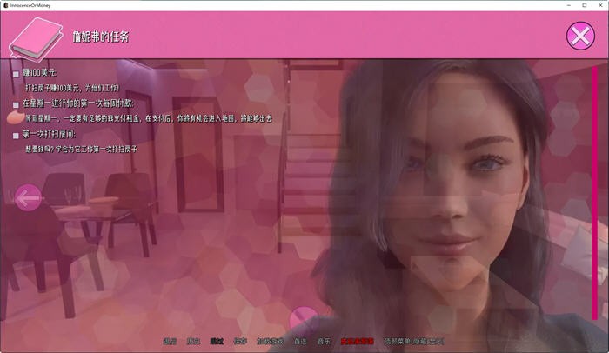This screenshot has width=609, height=353.
Task: Click the pink round button at bottom center
Action: pos(303,319)
